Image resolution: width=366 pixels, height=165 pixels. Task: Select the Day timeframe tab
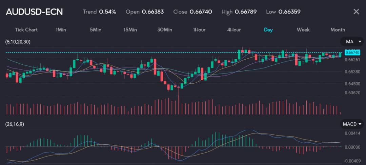[268, 30]
